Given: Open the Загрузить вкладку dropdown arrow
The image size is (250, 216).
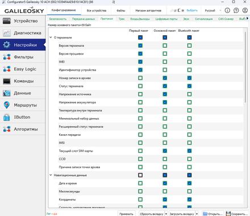Looking at the screenshot, I should (x=197, y=214).
